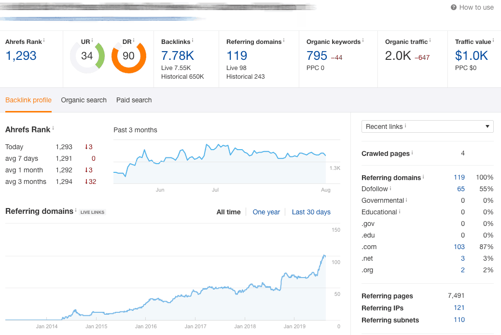Image resolution: width=501 pixels, height=335 pixels.
Task: Select All time range for Referring domains
Action: [228, 212]
